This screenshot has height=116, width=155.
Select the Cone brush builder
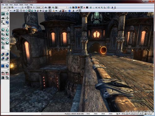click(7, 30)
